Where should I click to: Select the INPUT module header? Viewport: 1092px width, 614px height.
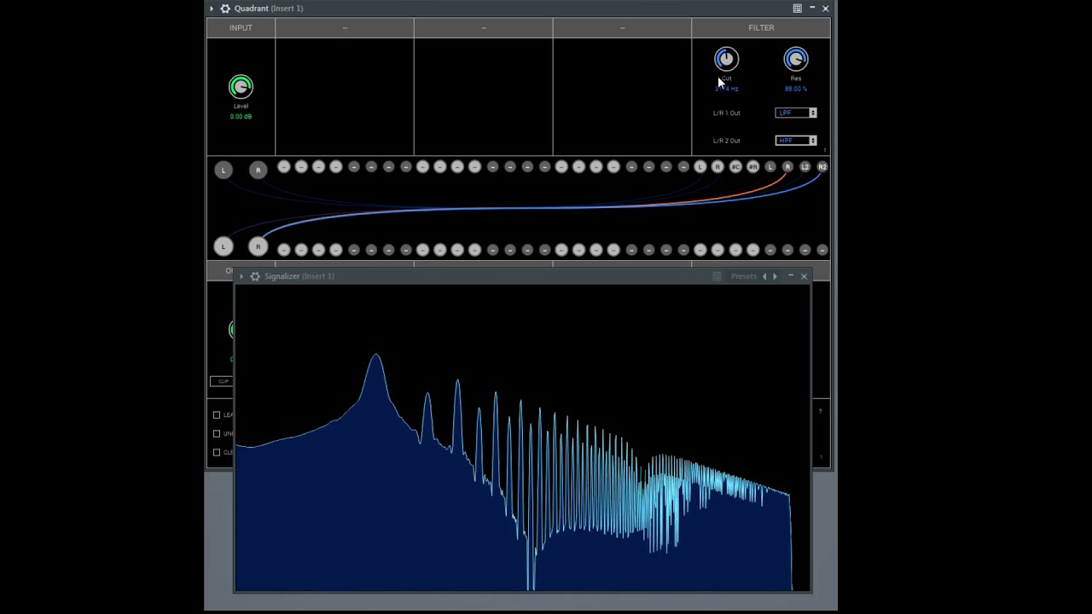click(241, 28)
